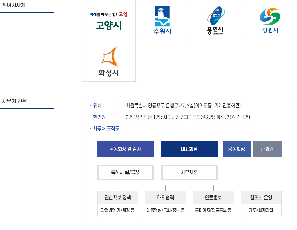Select the 위치 label
The height and width of the screenshot is (230, 297).
pyautogui.click(x=97, y=106)
